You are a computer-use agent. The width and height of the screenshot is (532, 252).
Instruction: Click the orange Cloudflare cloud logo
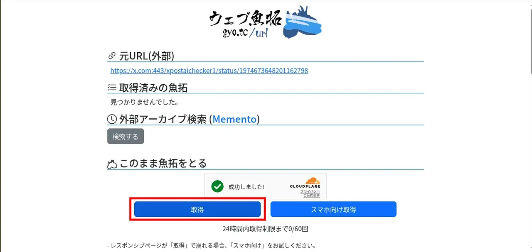tap(313, 181)
